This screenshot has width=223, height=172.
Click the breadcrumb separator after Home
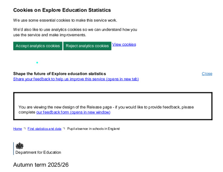coord(25,129)
